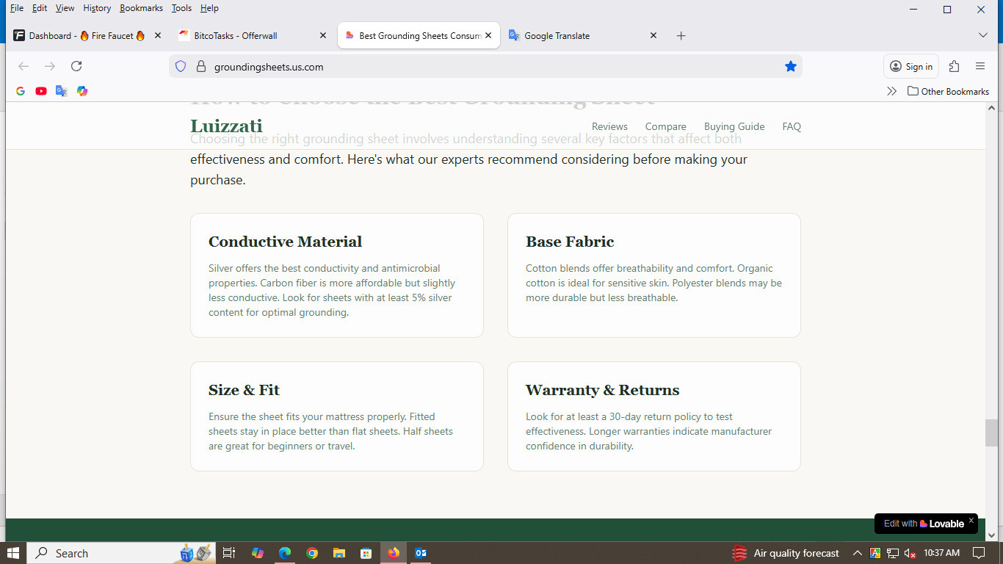This screenshot has width=1003, height=564.
Task: Show hidden system tray icons
Action: click(857, 553)
